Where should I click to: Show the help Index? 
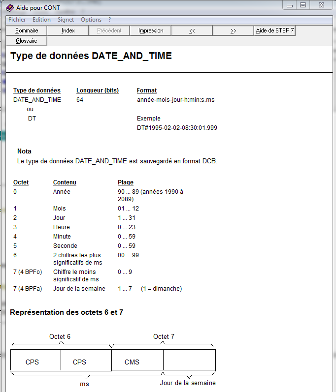pos(68,30)
